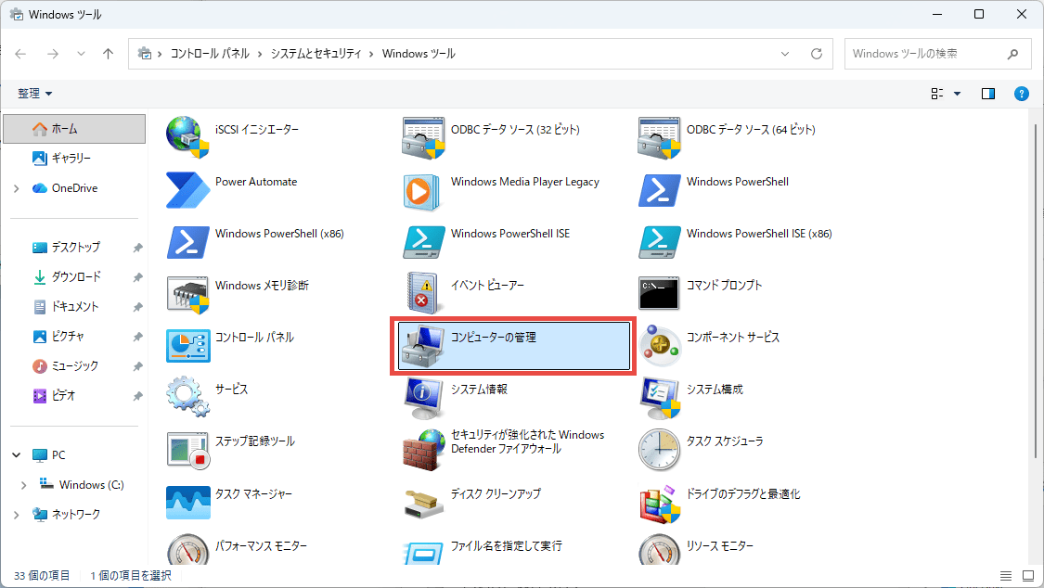The width and height of the screenshot is (1044, 588).
Task: Open the ディスク クリーンアップ icon
Action: pos(425,502)
